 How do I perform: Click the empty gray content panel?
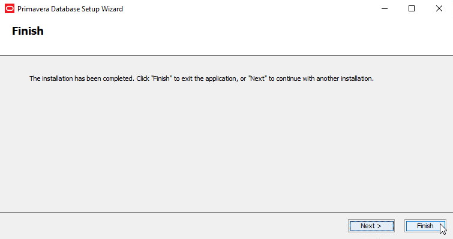point(227,144)
